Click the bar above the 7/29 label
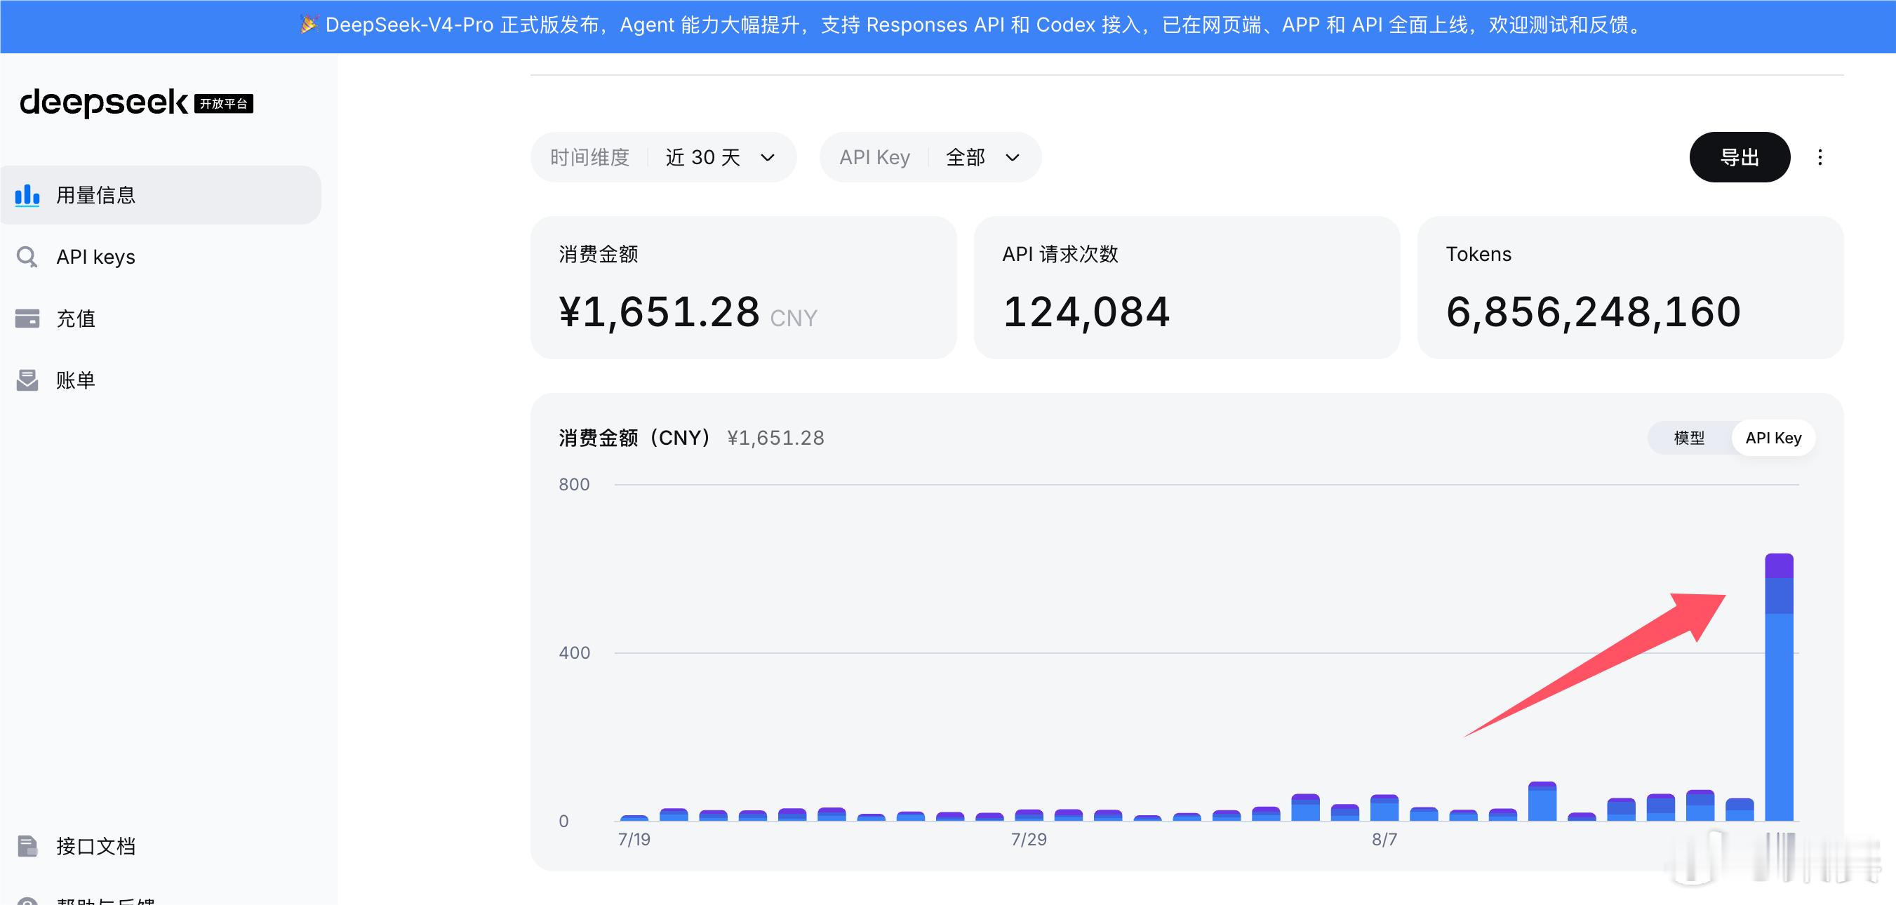Screen dimensions: 1896x905 pyautogui.click(x=1029, y=815)
